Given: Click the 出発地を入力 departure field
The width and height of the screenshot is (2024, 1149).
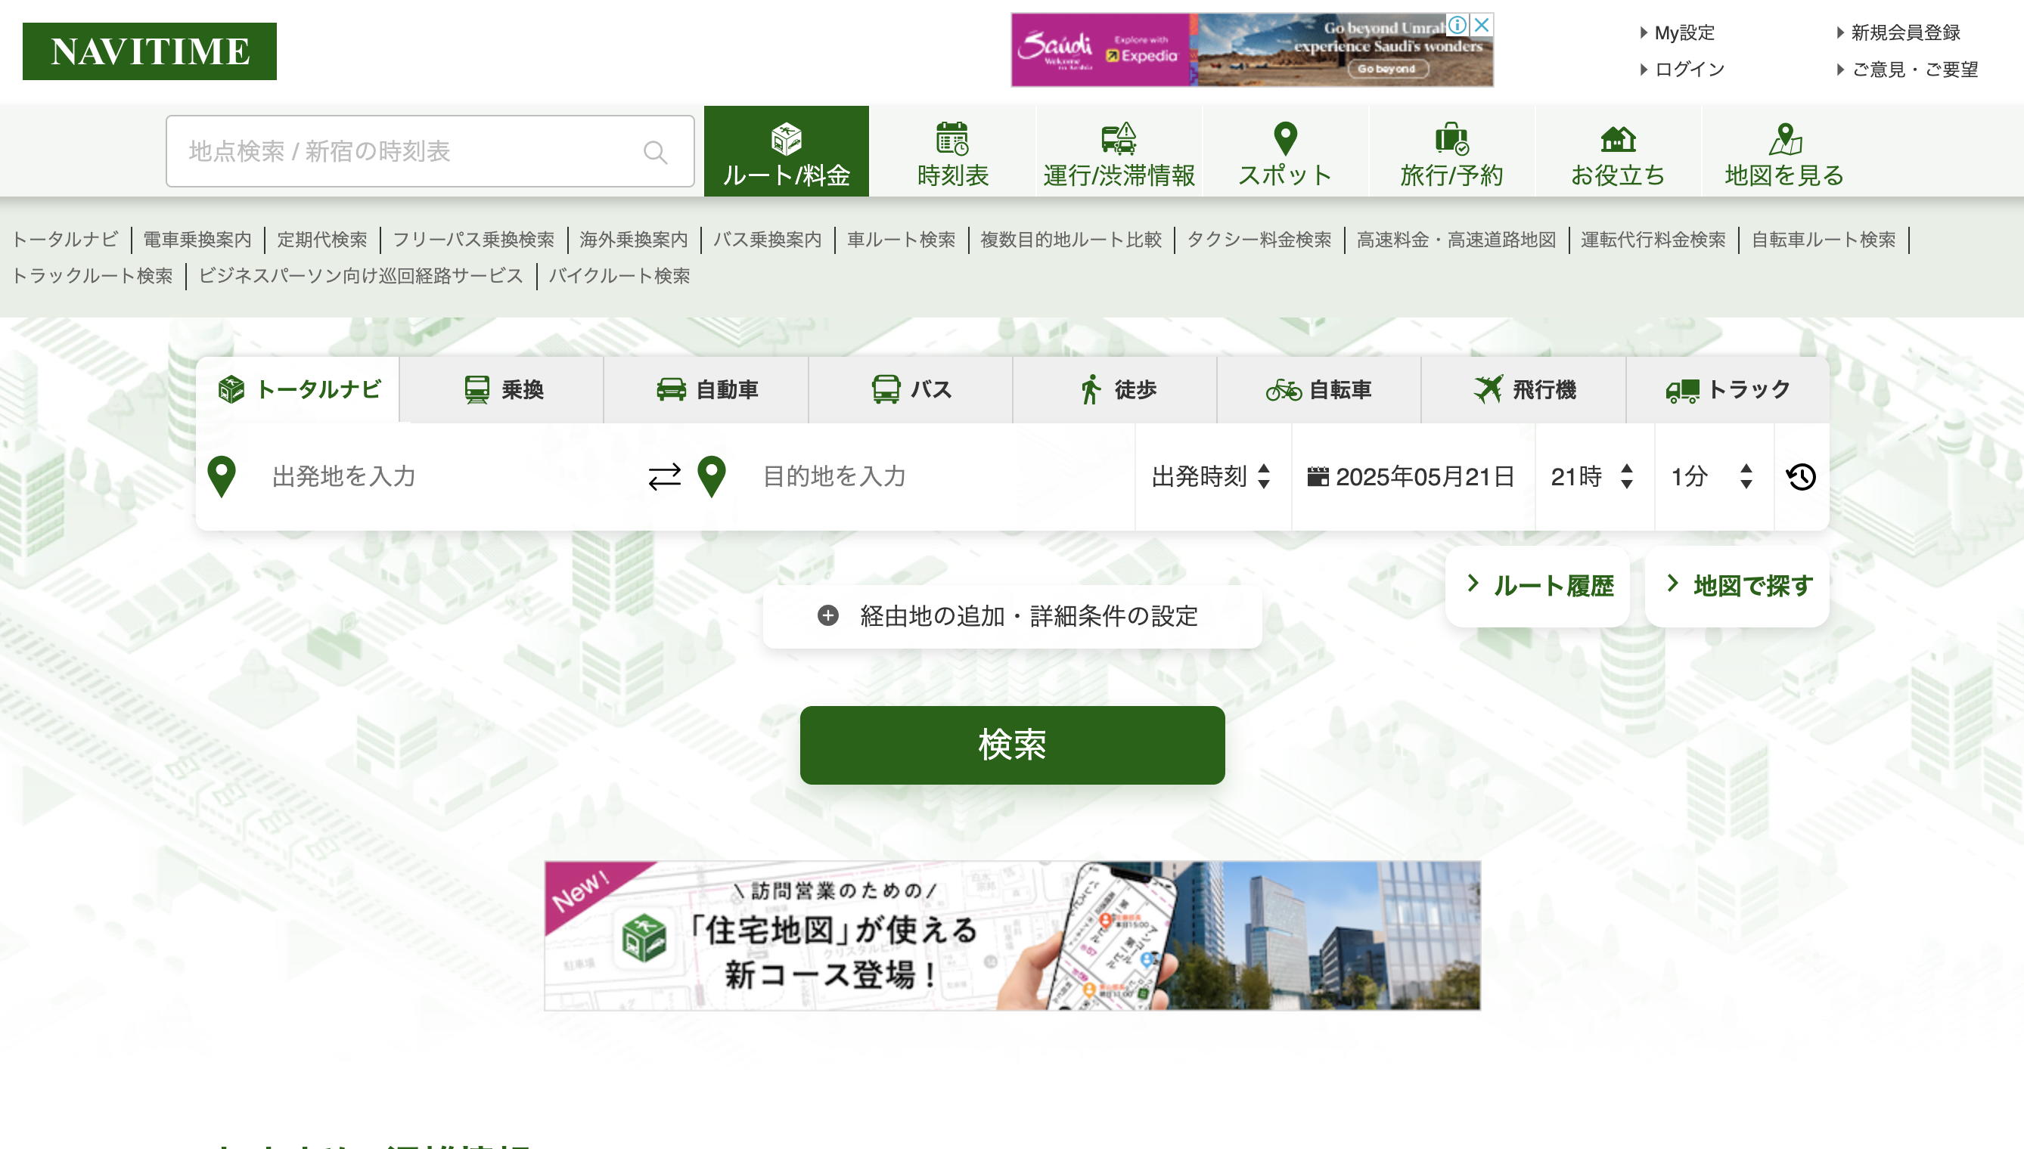Looking at the screenshot, I should pyautogui.click(x=442, y=477).
